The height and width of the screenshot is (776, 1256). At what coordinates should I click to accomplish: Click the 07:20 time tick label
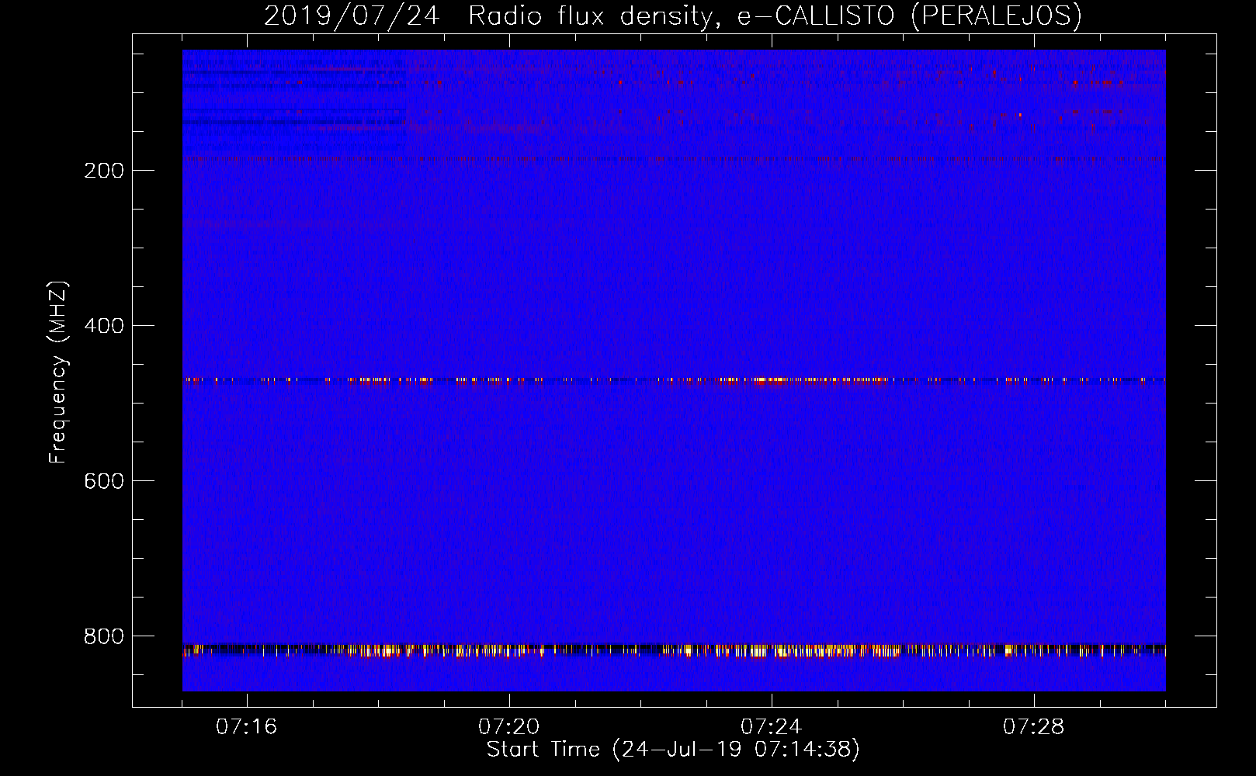[x=509, y=727]
